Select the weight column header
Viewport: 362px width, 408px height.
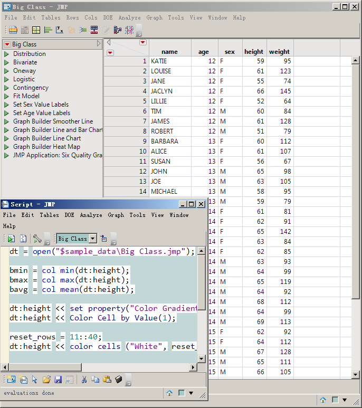pos(279,52)
